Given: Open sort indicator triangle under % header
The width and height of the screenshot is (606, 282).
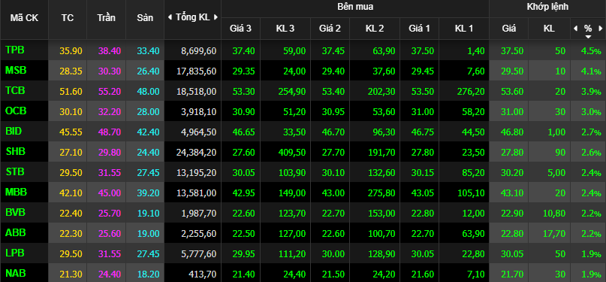Looking at the screenshot, I should pyautogui.click(x=588, y=36).
